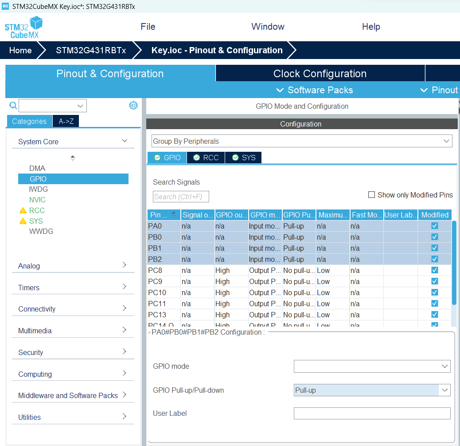Open the Pinout menu
The width and height of the screenshot is (460, 446).
tap(439, 90)
